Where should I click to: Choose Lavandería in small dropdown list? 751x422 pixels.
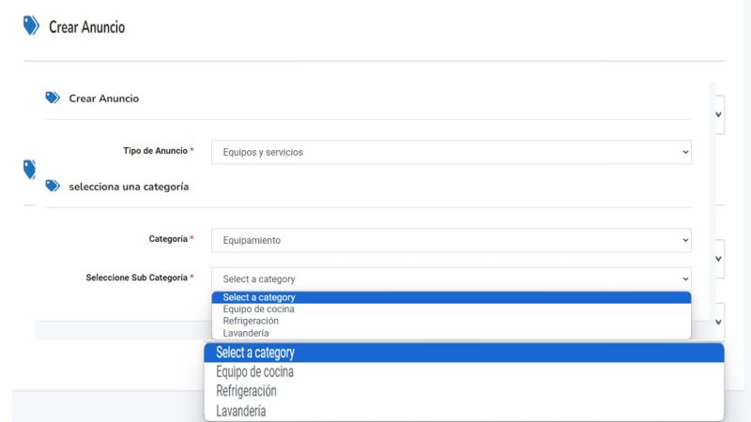click(246, 333)
